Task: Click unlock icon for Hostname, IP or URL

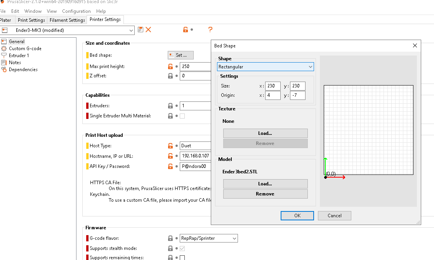Action: 170,156
